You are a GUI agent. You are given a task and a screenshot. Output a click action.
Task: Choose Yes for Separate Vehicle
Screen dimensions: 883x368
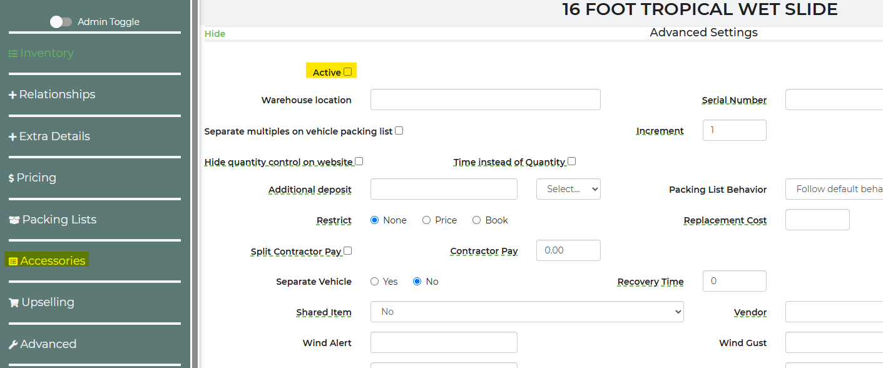[375, 282]
